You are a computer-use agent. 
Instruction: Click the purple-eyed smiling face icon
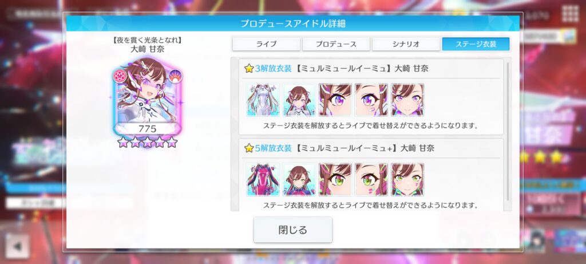pyautogui.click(x=407, y=100)
